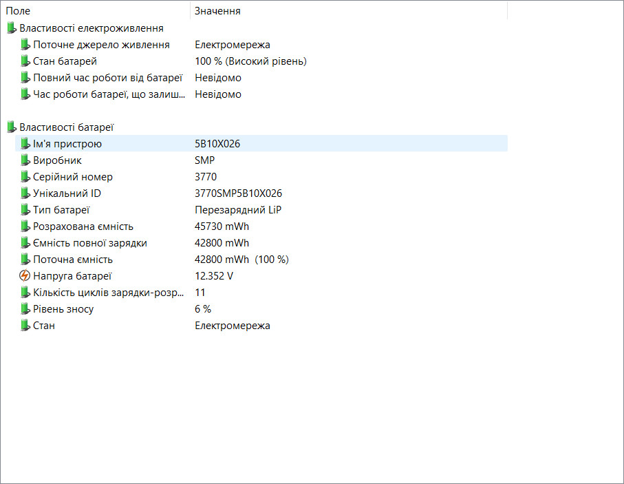Click icon beside 'Повний час роботи від батареї'

[25, 78]
